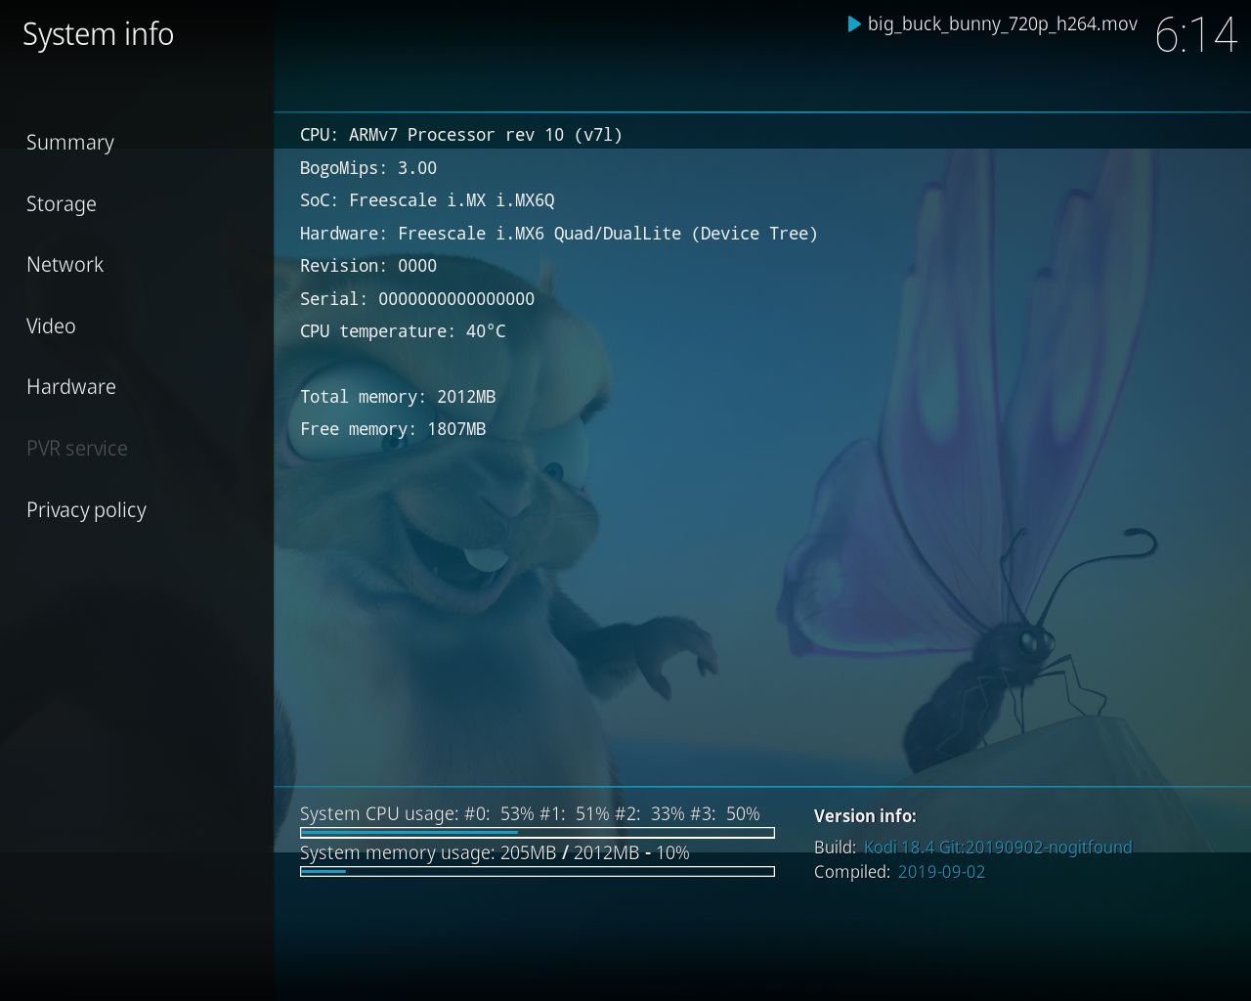The width and height of the screenshot is (1251, 1001).
Task: Select the Hardware menu item
Action: pyautogui.click(x=71, y=387)
